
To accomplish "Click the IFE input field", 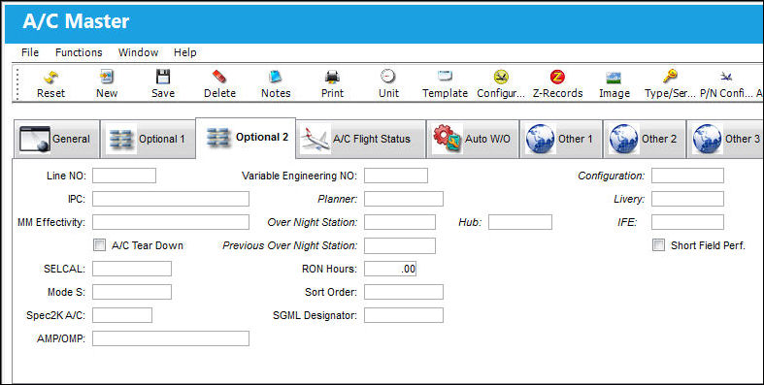I will click(x=687, y=222).
